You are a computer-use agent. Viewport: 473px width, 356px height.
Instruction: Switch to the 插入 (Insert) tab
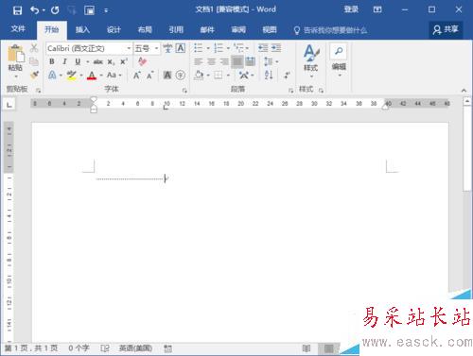pyautogui.click(x=82, y=30)
